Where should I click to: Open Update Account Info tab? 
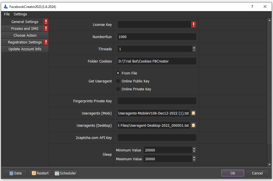tap(25, 49)
